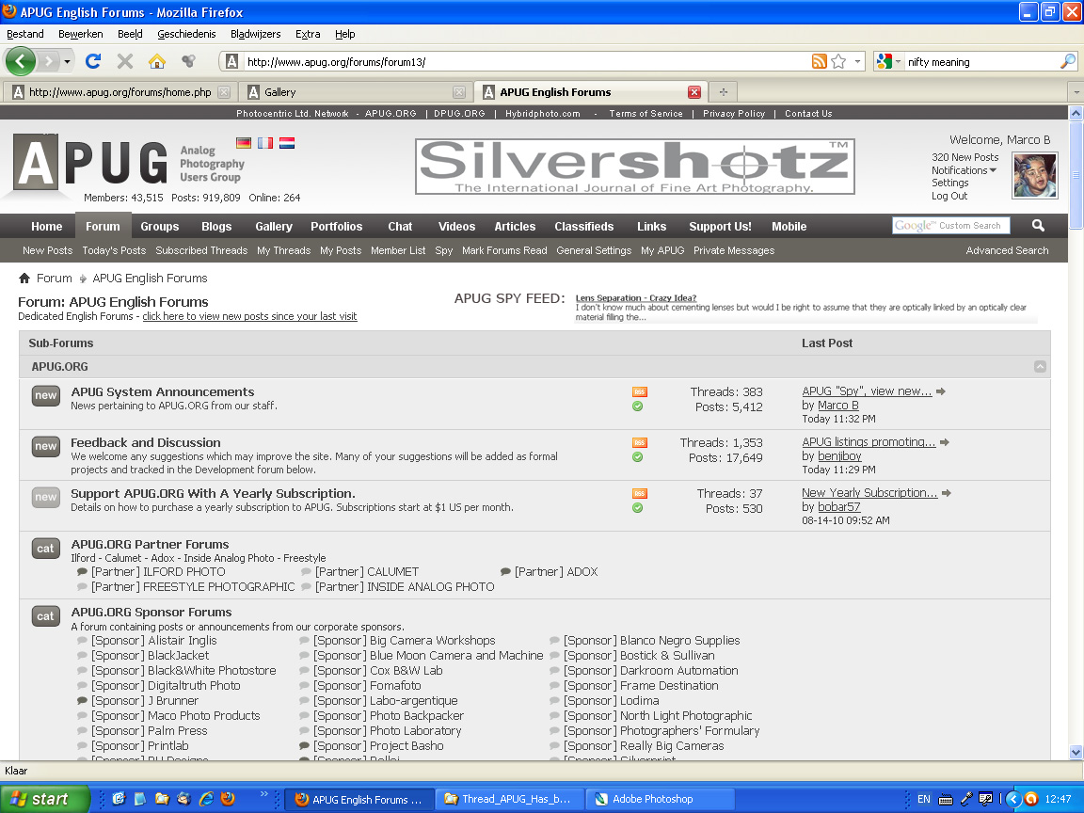Open RSS feed for Yearly Subscription forum
The image size is (1084, 813).
(640, 494)
